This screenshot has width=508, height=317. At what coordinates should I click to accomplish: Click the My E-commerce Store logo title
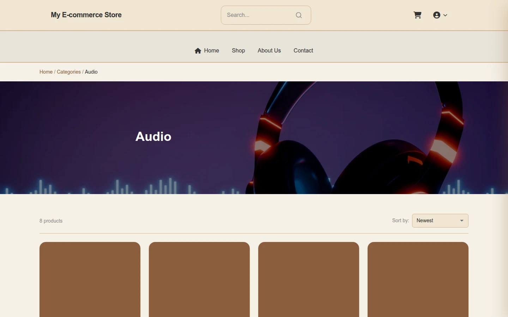(86, 15)
